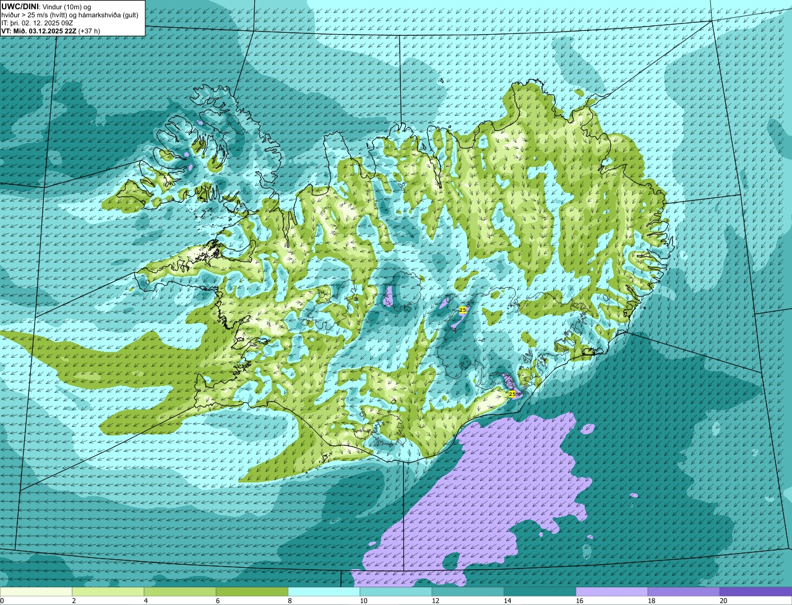
Task: Pick the 10–12 m/s light teal legend swatch
Action: [396, 591]
